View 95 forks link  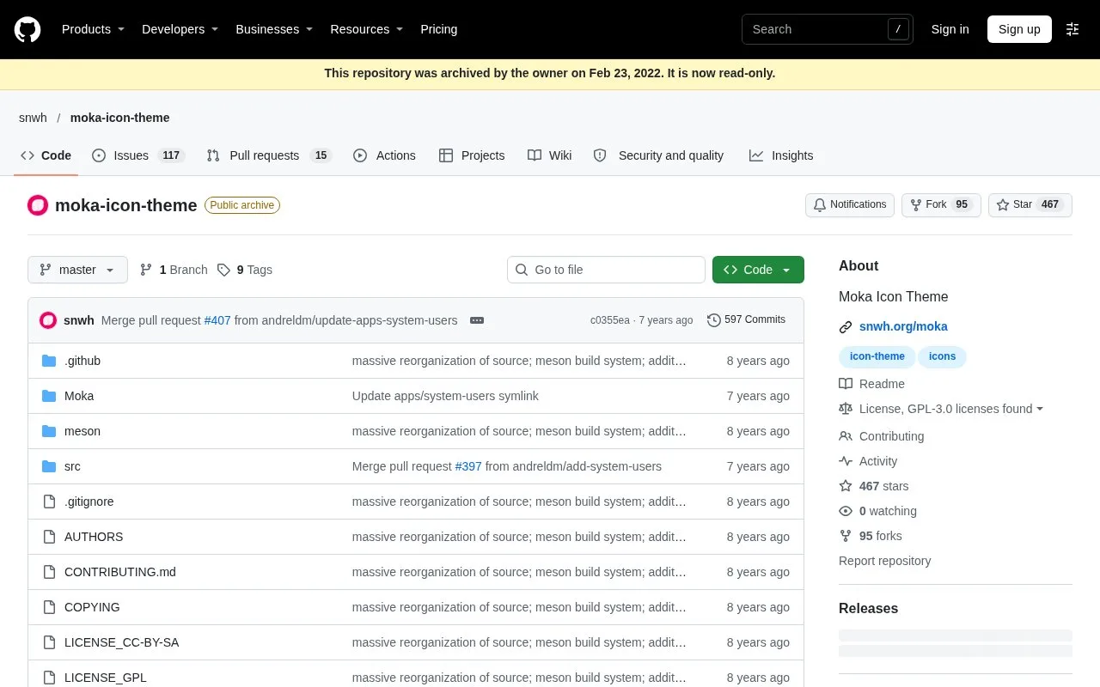click(x=871, y=536)
